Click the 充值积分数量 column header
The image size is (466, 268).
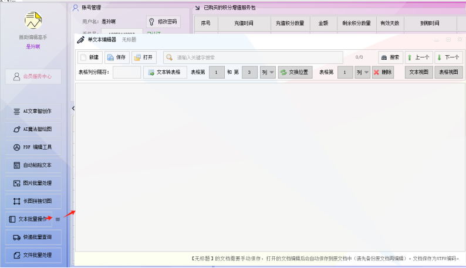point(290,23)
